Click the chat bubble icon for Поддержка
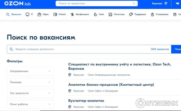Screen dimensions: 181x111 click(x=131, y=14)
